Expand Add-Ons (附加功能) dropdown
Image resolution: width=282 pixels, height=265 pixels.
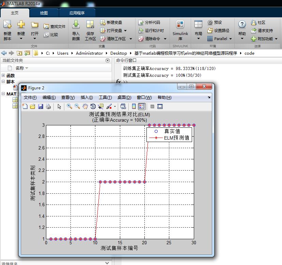coord(276,39)
